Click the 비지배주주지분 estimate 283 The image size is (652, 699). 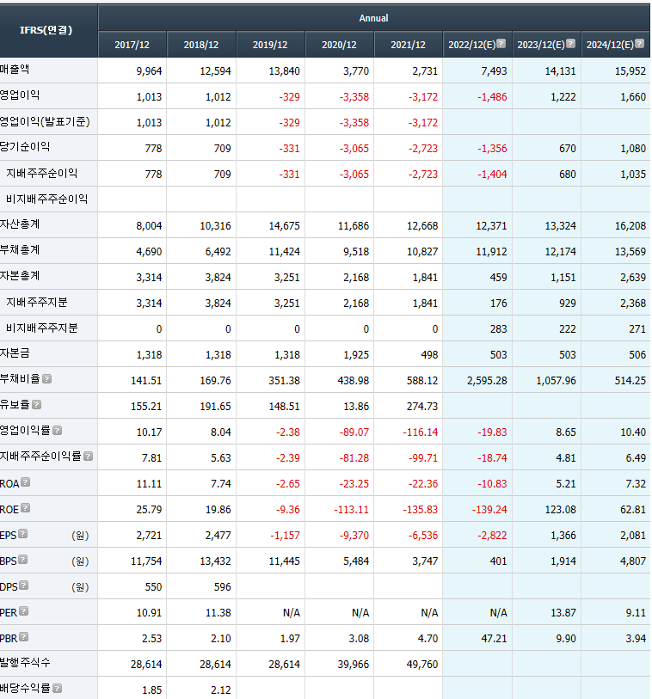(x=498, y=329)
